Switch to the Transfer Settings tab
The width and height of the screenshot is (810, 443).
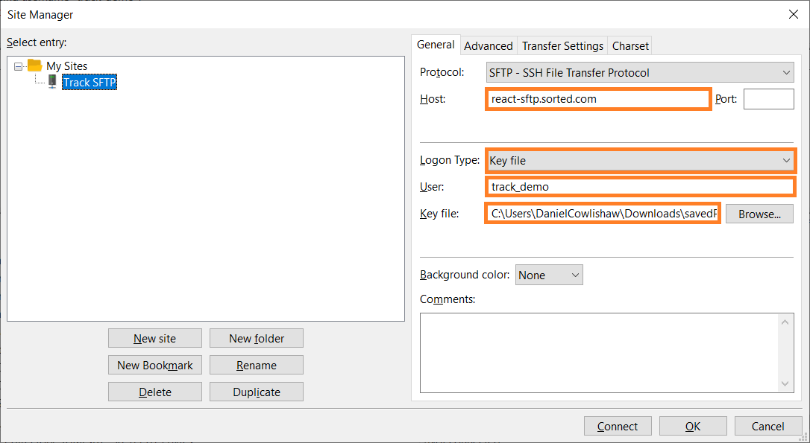562,45
